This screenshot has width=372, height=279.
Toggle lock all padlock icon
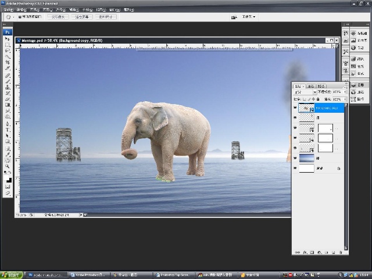(318, 99)
